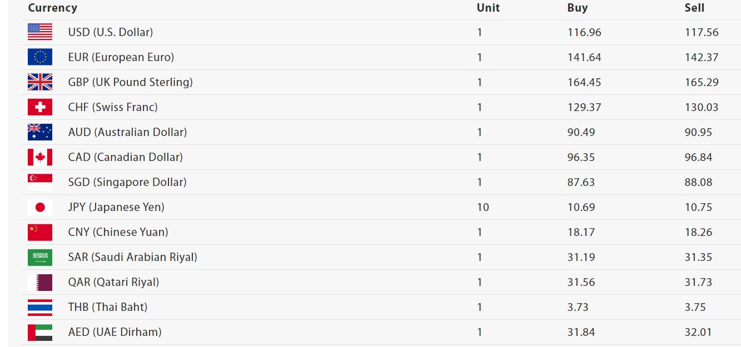Viewport: 741px width, 347px height.
Task: Click the UK Union Jack flag icon
Action: (x=40, y=82)
